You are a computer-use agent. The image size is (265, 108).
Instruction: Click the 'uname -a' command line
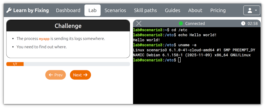tap(165, 45)
